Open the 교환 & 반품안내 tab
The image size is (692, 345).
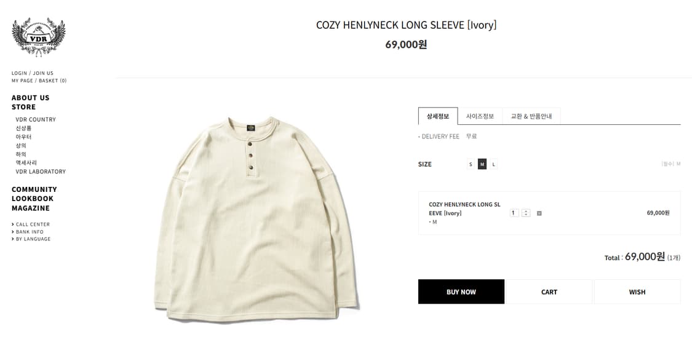[x=531, y=116]
